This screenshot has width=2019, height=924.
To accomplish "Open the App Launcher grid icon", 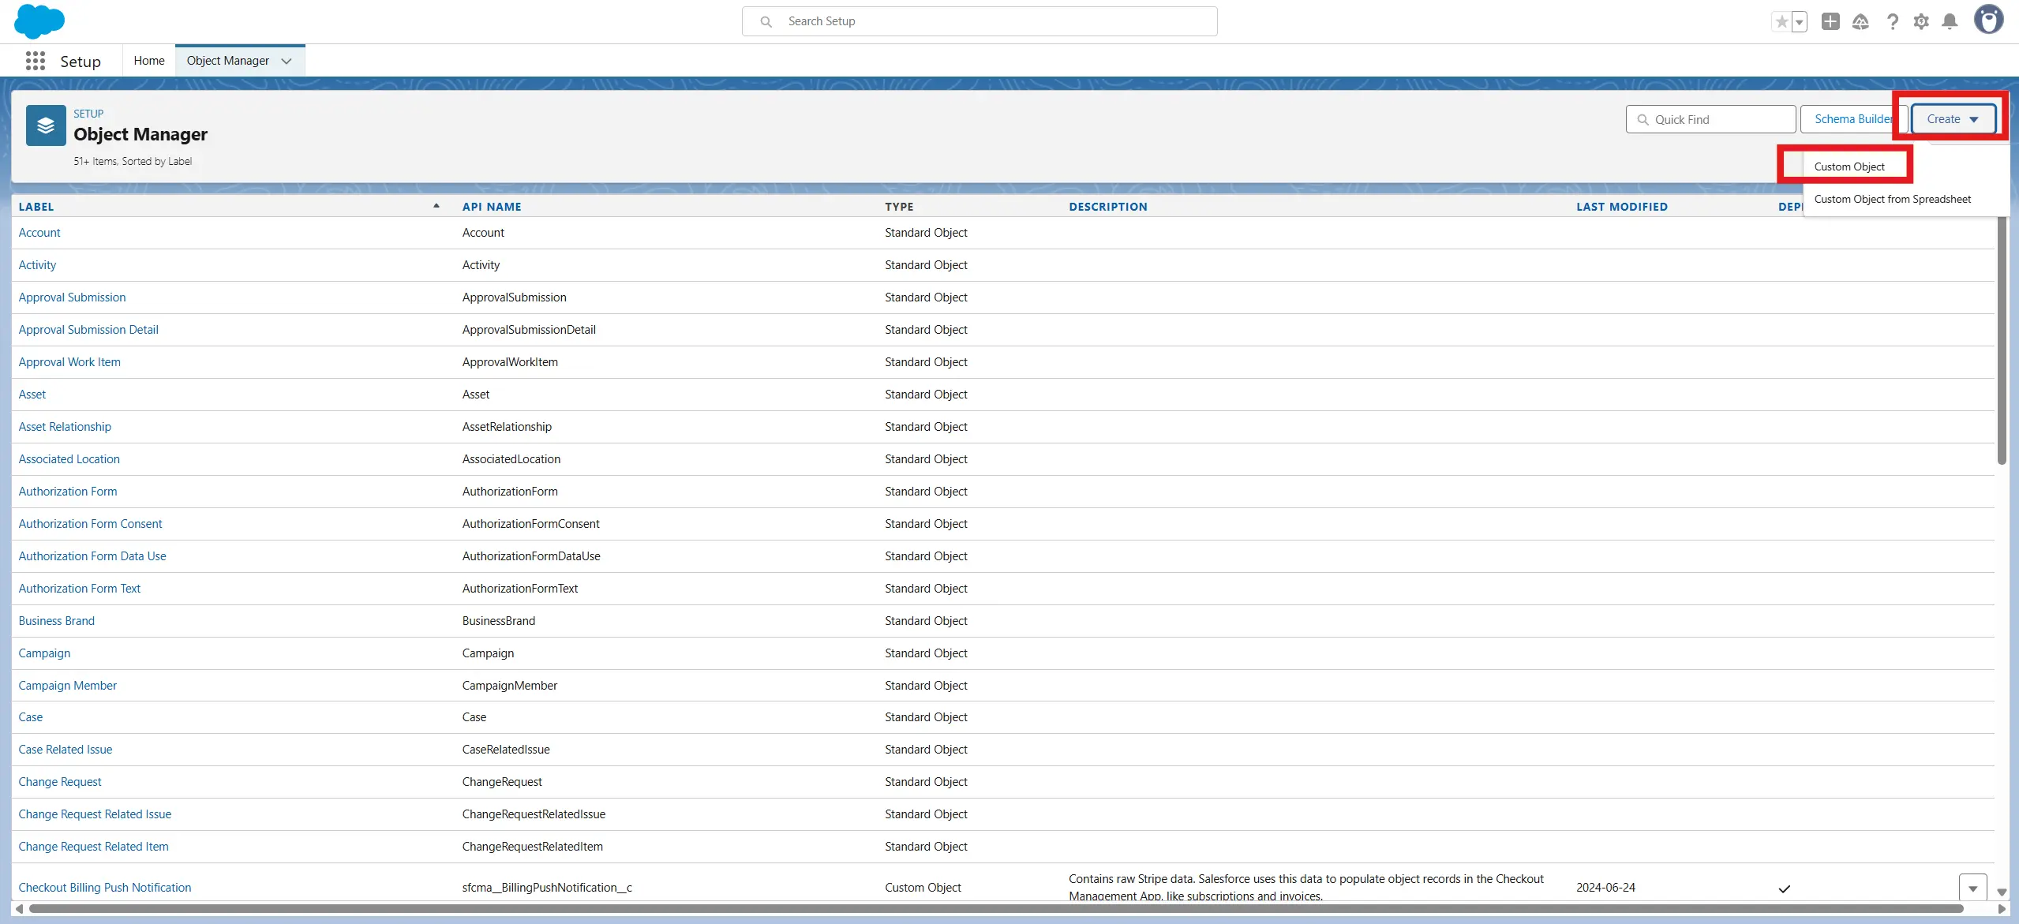I will pos(35,61).
